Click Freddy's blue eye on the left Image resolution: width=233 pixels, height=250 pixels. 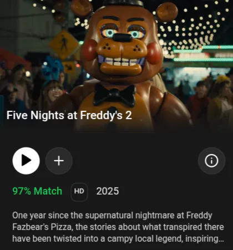point(110,33)
